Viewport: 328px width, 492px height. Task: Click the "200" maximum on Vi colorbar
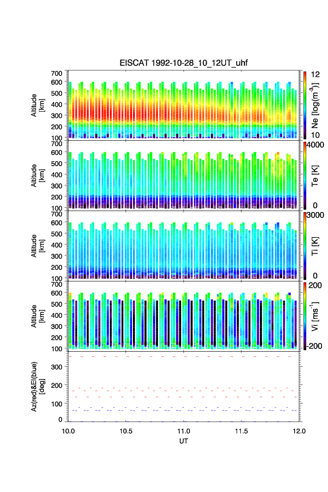(315, 285)
